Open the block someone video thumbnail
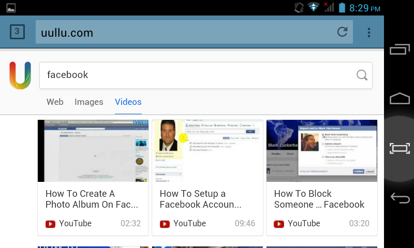Viewport: 414px width, 248px height. tap(321, 151)
